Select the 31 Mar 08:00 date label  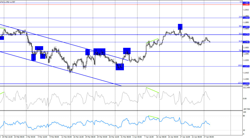click(x=126, y=137)
